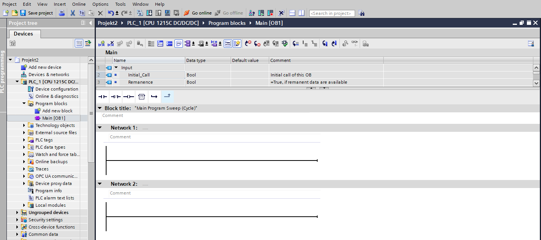Toggle details view in project tree

point(79,43)
